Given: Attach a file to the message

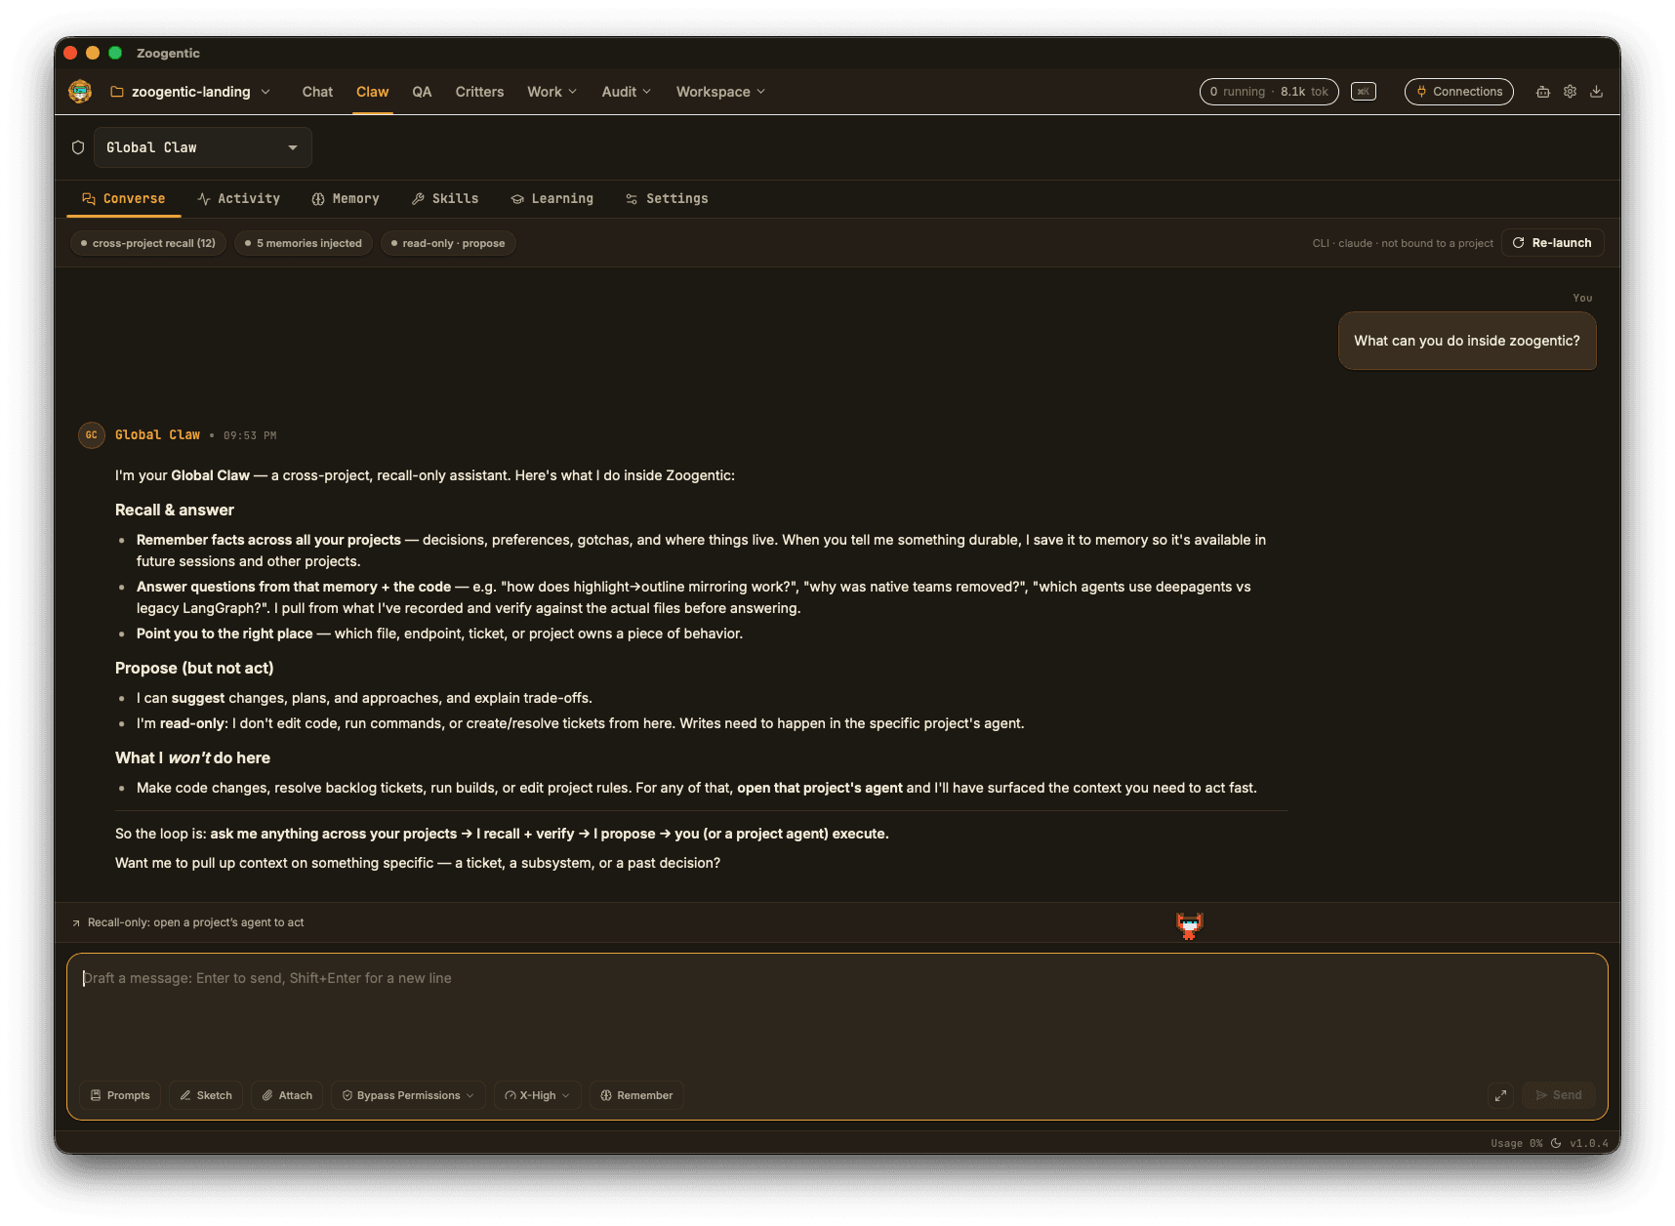Looking at the screenshot, I should click(287, 1095).
